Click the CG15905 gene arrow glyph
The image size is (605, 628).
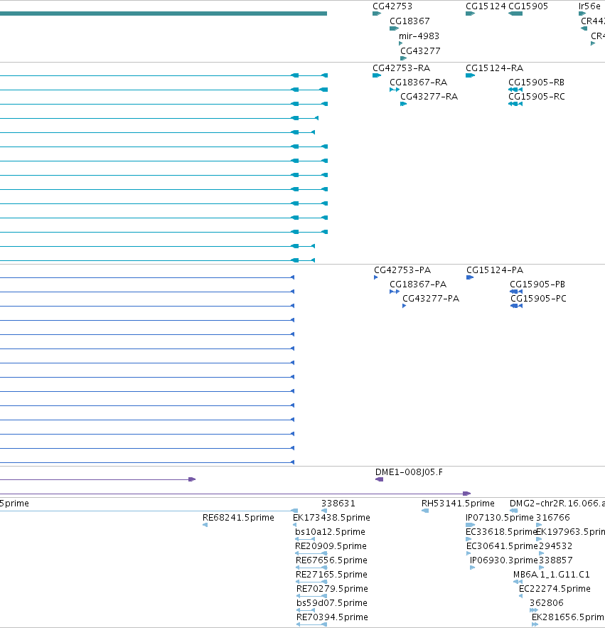pos(515,14)
